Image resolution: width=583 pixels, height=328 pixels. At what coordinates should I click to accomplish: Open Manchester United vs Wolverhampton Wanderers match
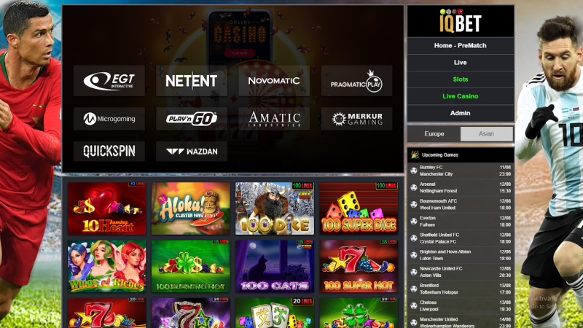[x=461, y=321]
